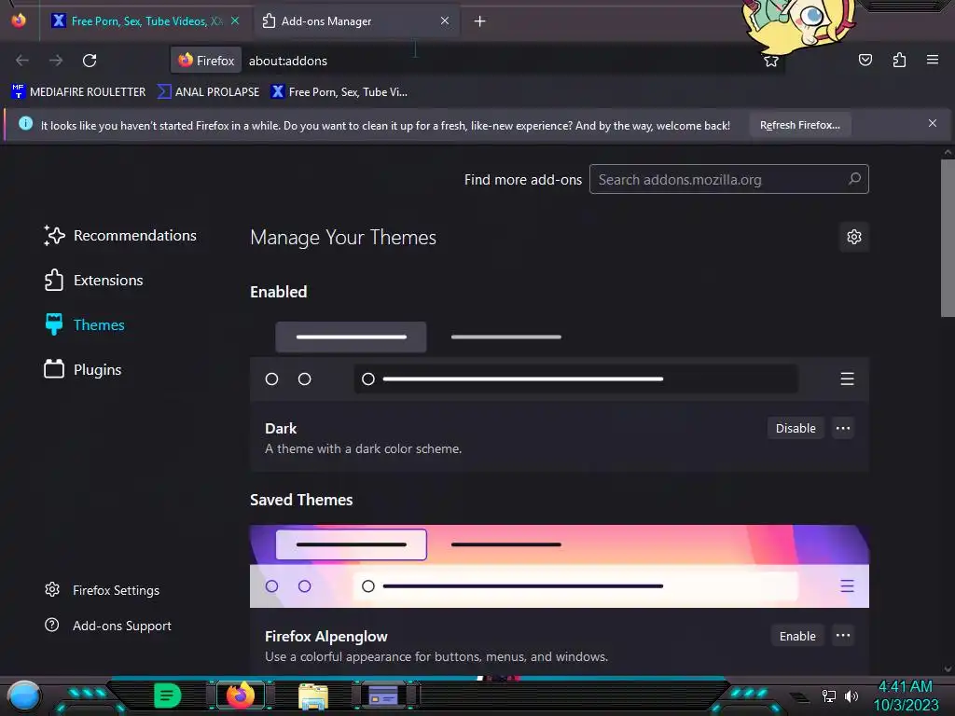Viewport: 955px width, 716px height.
Task: Focus the Search addons.mozilla.org field
Action: coord(728,179)
